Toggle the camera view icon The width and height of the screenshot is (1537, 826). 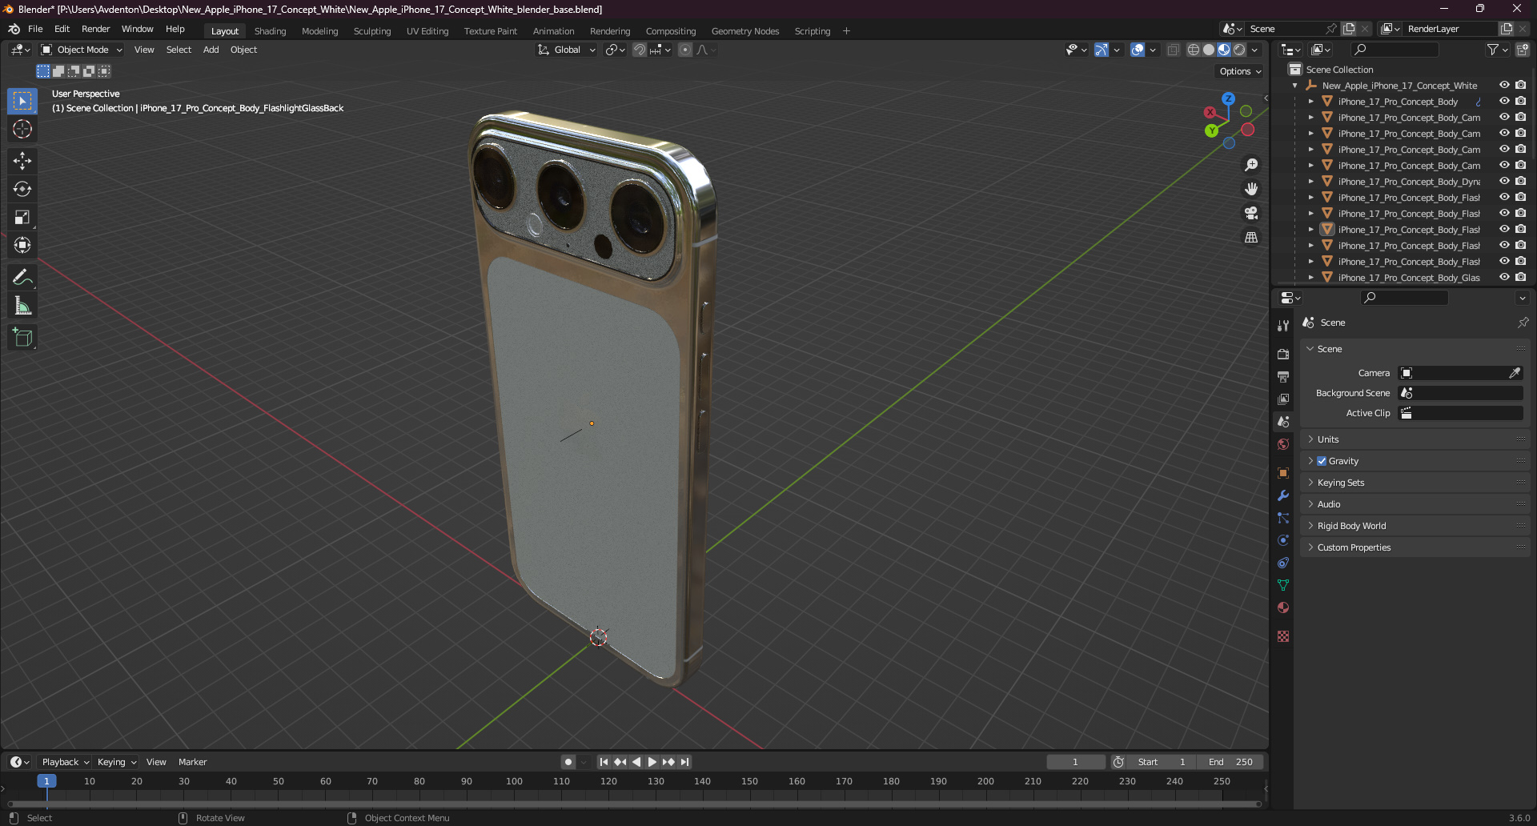pyautogui.click(x=1251, y=213)
